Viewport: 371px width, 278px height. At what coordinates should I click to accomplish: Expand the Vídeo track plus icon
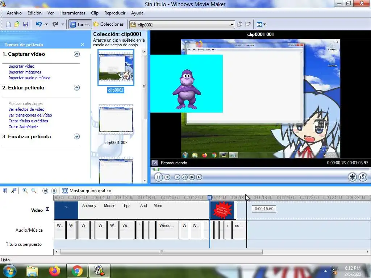[47, 209]
